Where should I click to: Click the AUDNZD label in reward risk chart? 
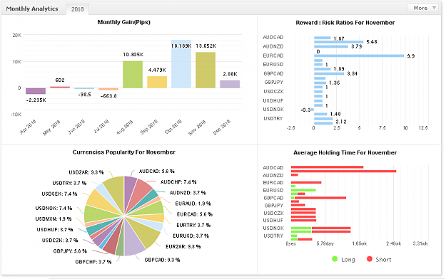pyautogui.click(x=273, y=46)
